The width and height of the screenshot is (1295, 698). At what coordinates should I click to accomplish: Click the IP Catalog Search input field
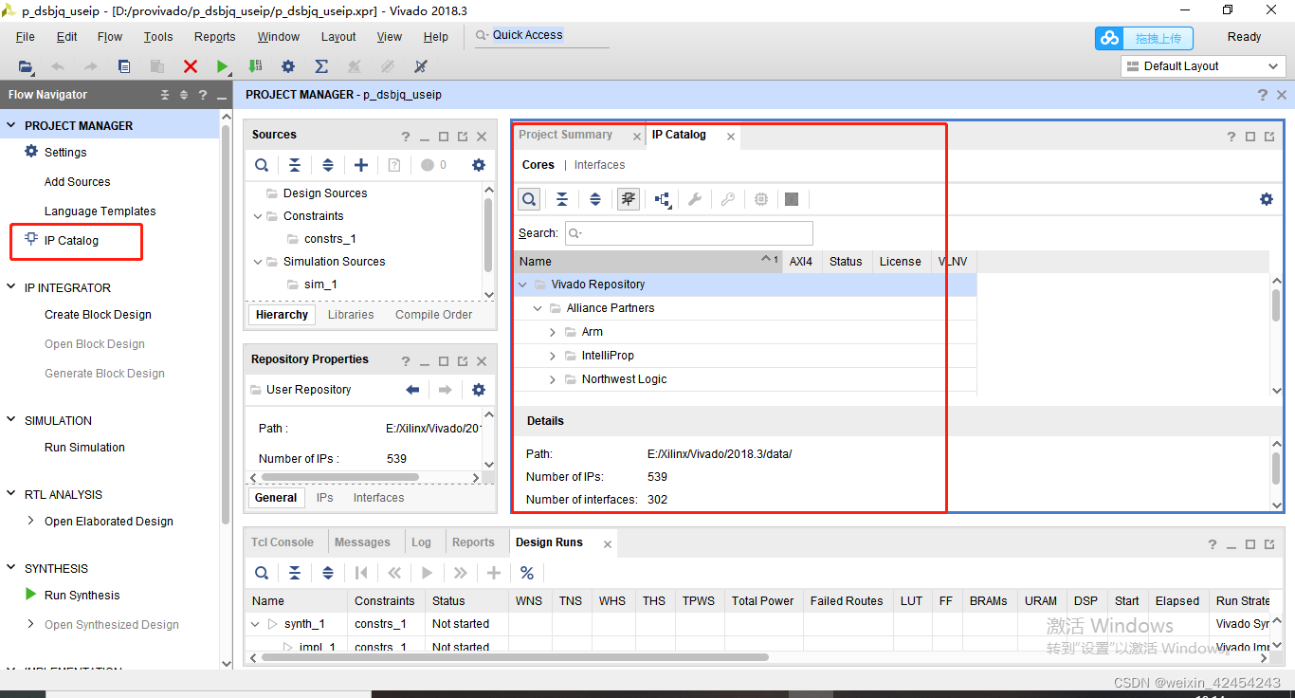coord(689,233)
